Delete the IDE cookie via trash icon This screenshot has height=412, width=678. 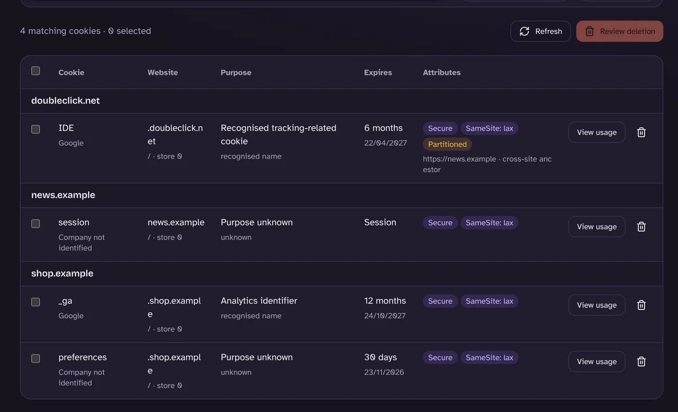click(x=641, y=132)
